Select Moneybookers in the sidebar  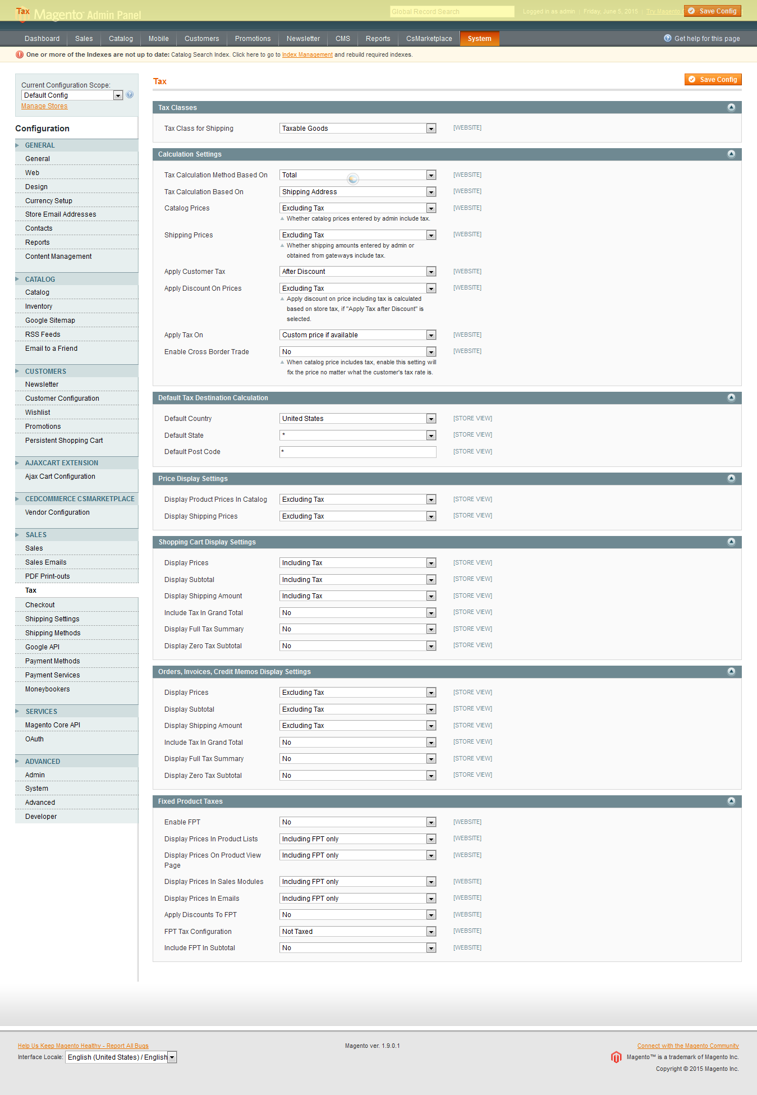(76, 689)
